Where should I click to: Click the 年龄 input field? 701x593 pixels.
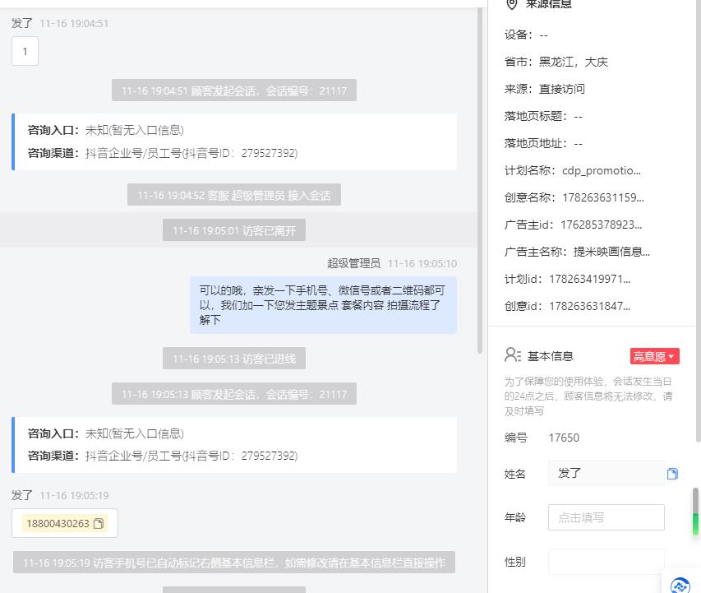pyautogui.click(x=606, y=517)
